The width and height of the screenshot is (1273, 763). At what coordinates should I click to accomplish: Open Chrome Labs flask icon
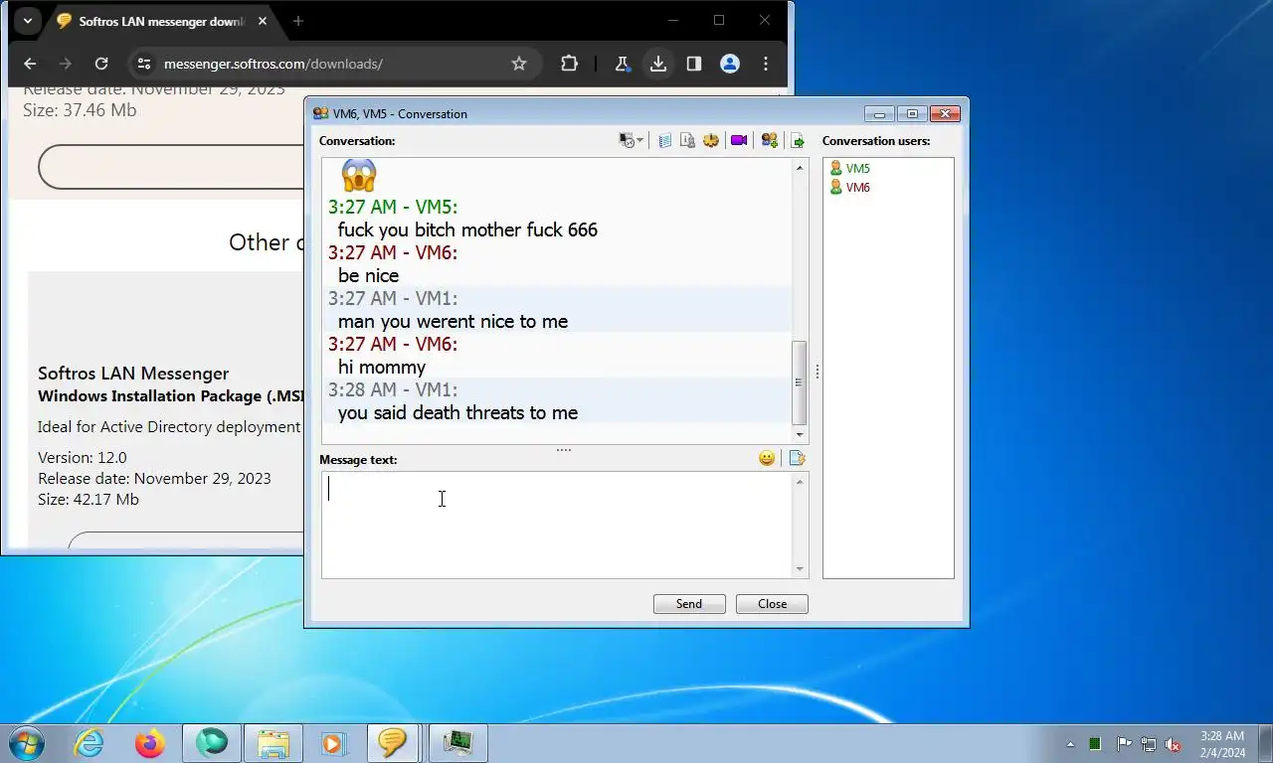coord(623,64)
